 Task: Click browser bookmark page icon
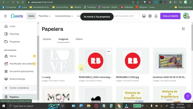[23, 2]
